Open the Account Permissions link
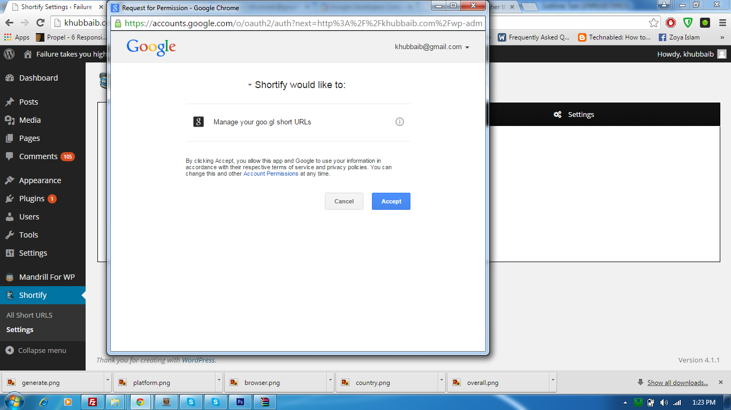 click(271, 174)
